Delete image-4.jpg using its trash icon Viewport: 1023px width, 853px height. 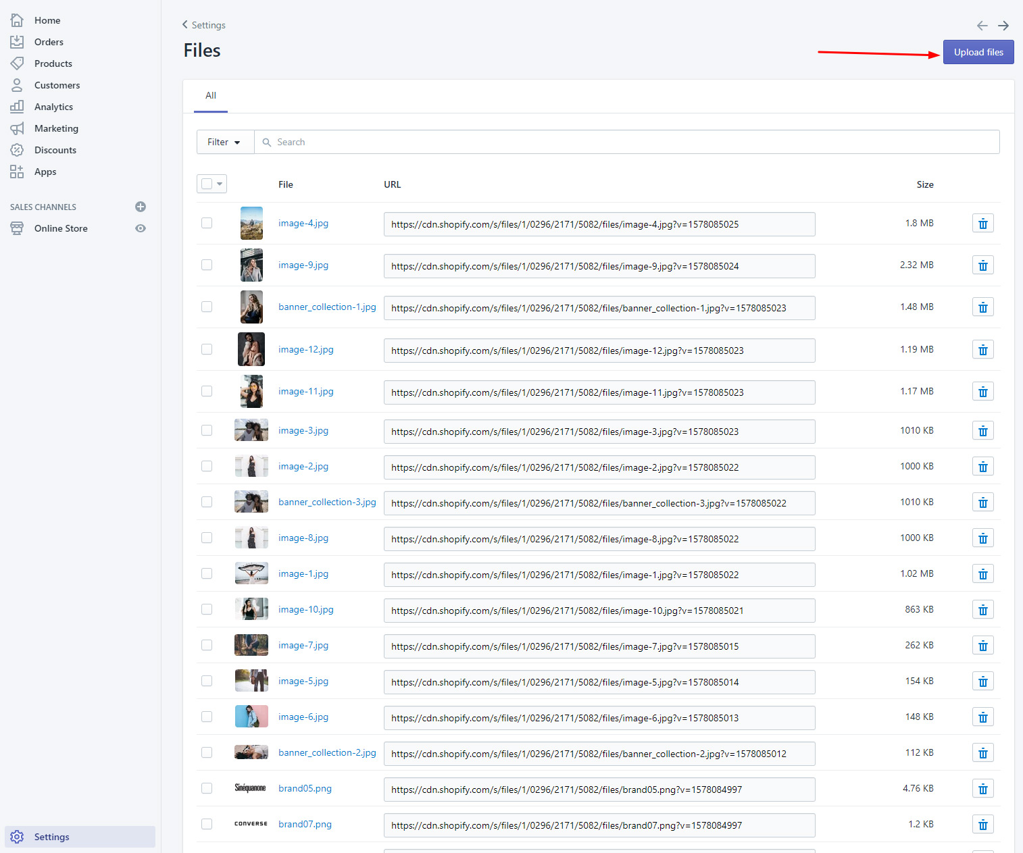tap(982, 224)
